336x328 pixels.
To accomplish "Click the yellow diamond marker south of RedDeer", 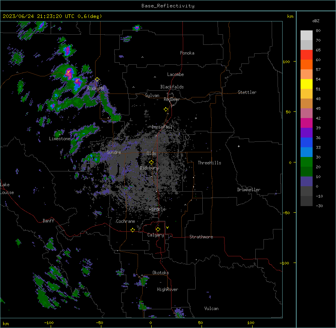I will click(x=166, y=109).
